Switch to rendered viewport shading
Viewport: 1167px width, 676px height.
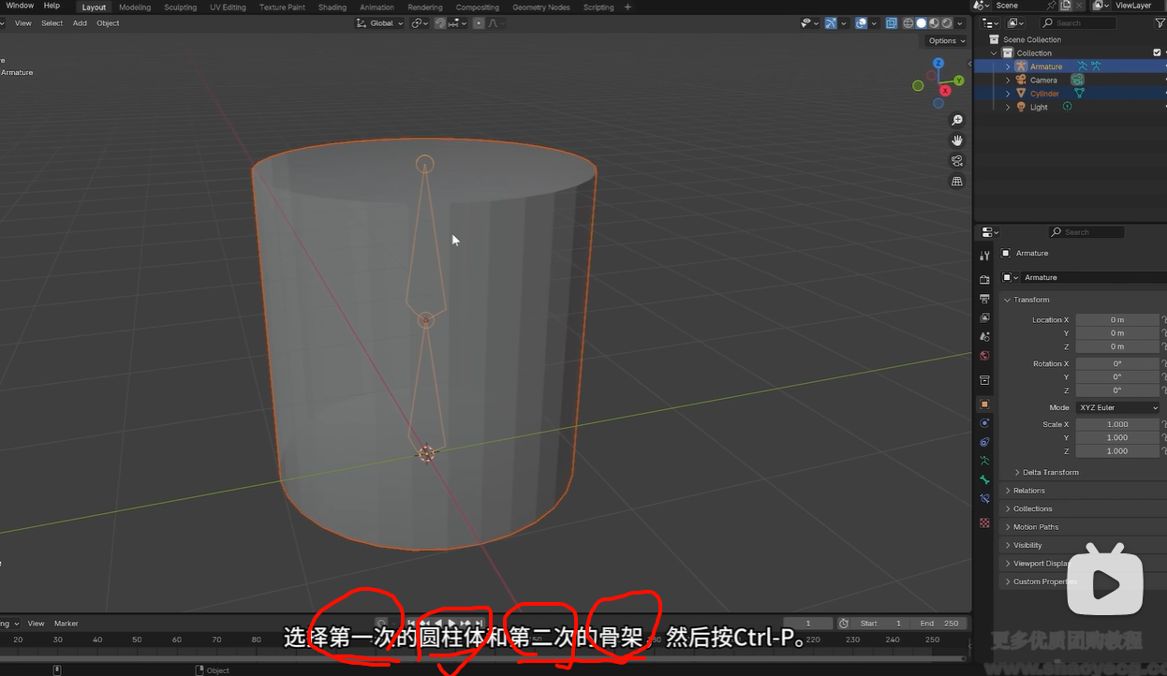(947, 23)
